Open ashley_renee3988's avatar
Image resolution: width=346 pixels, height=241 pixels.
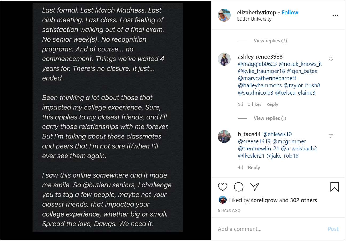224,59
